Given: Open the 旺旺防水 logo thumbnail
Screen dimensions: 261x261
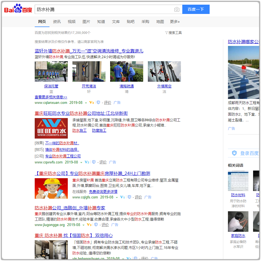Looking at the screenshot, I should [51, 128].
